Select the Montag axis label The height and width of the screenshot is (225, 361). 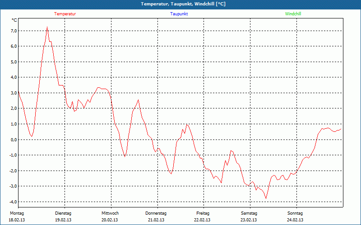pyautogui.click(x=17, y=213)
